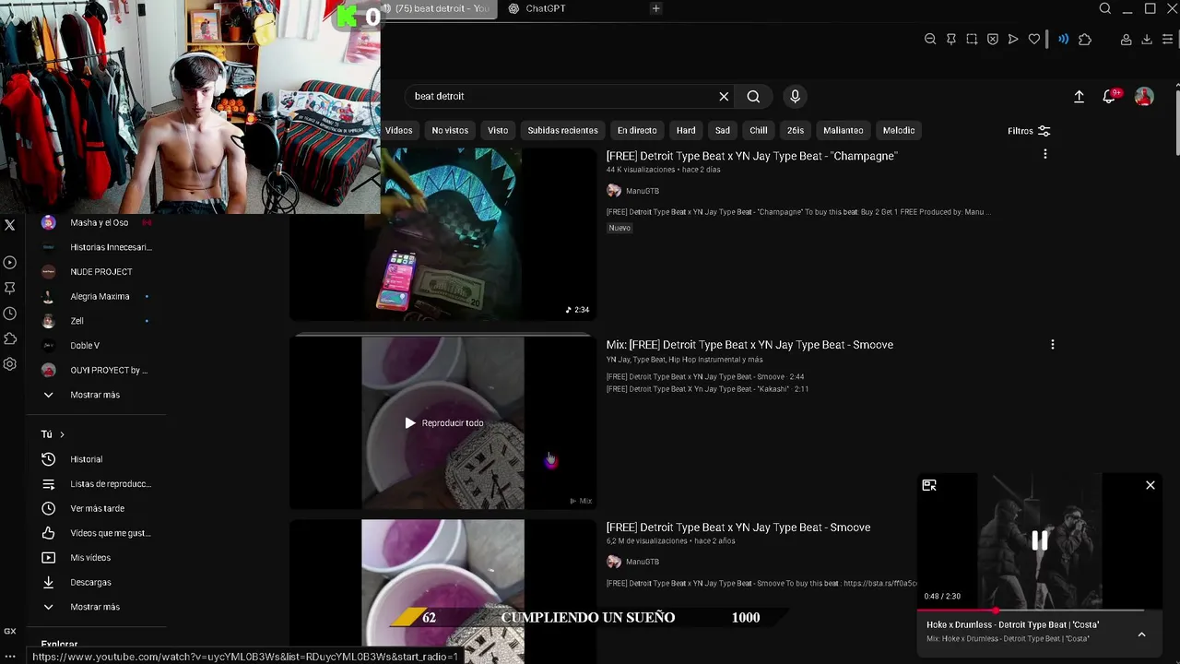Open Easy Setup sliders icon

pos(1167,39)
